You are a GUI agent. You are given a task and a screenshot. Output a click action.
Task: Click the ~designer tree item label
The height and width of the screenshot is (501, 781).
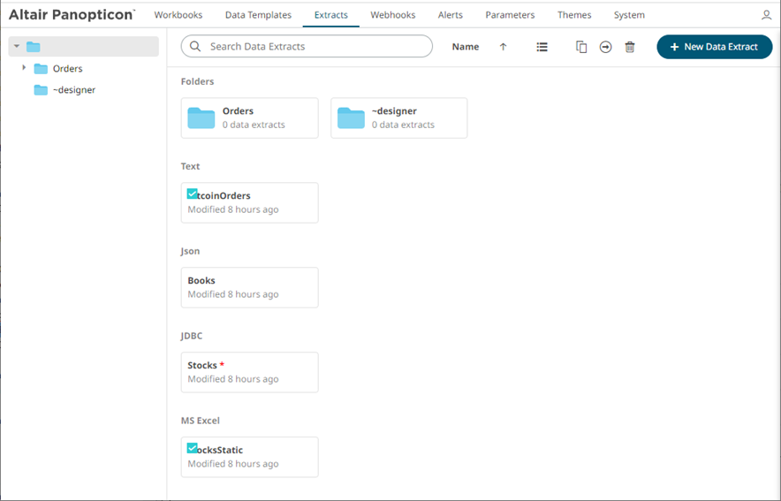pos(74,90)
